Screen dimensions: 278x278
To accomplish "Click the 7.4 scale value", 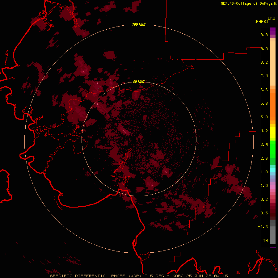I will pyautogui.click(x=264, y=76).
